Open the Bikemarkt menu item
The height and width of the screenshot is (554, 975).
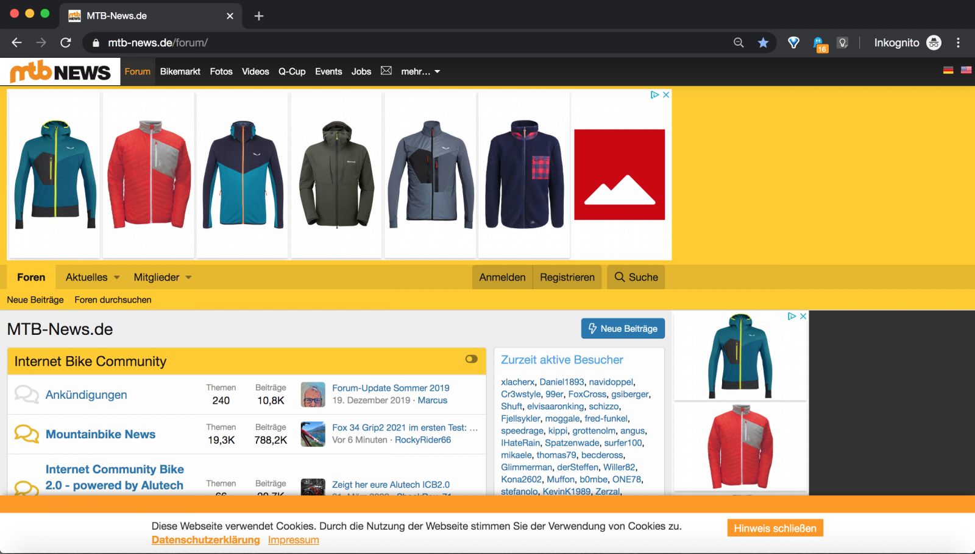click(x=180, y=71)
